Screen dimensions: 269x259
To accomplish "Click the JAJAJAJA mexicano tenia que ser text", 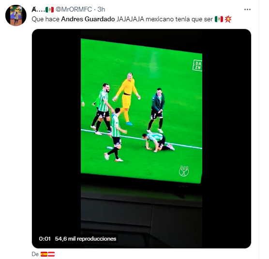I will coord(164,19).
